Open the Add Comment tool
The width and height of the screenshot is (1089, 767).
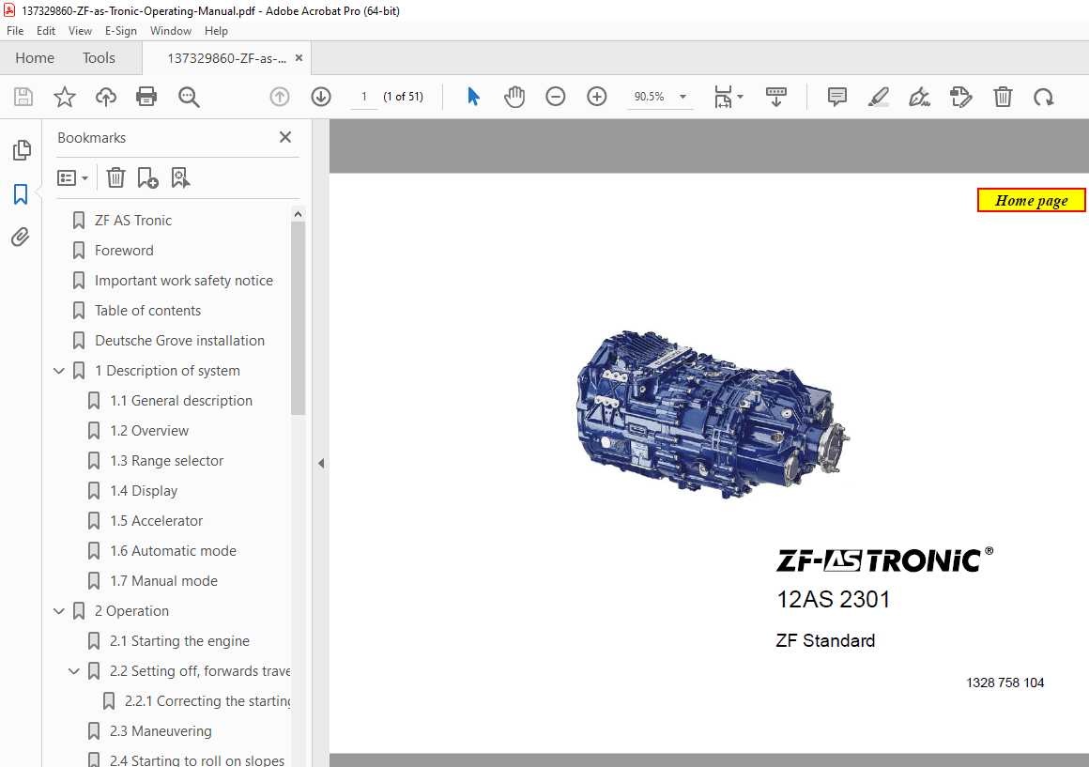click(x=836, y=97)
